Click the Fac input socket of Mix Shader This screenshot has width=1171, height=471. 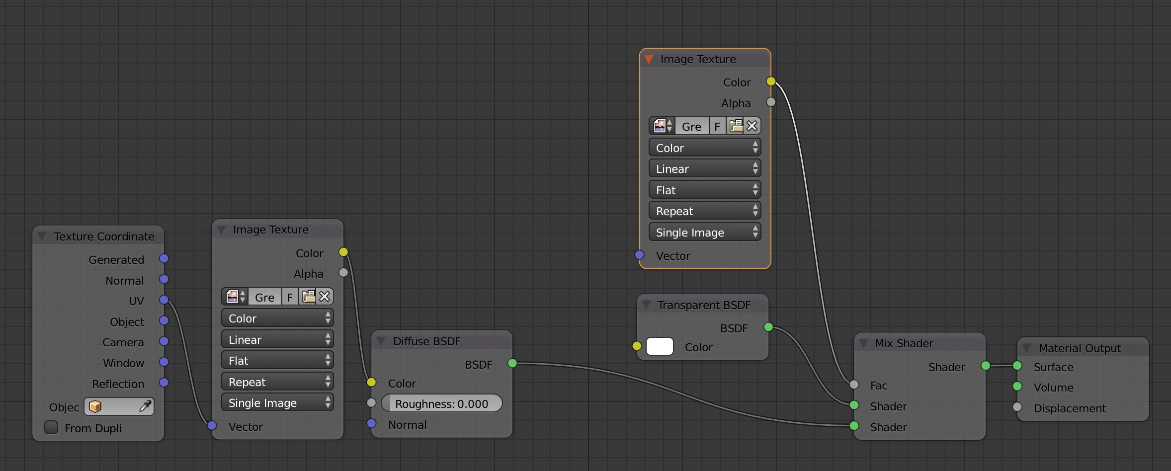click(854, 384)
